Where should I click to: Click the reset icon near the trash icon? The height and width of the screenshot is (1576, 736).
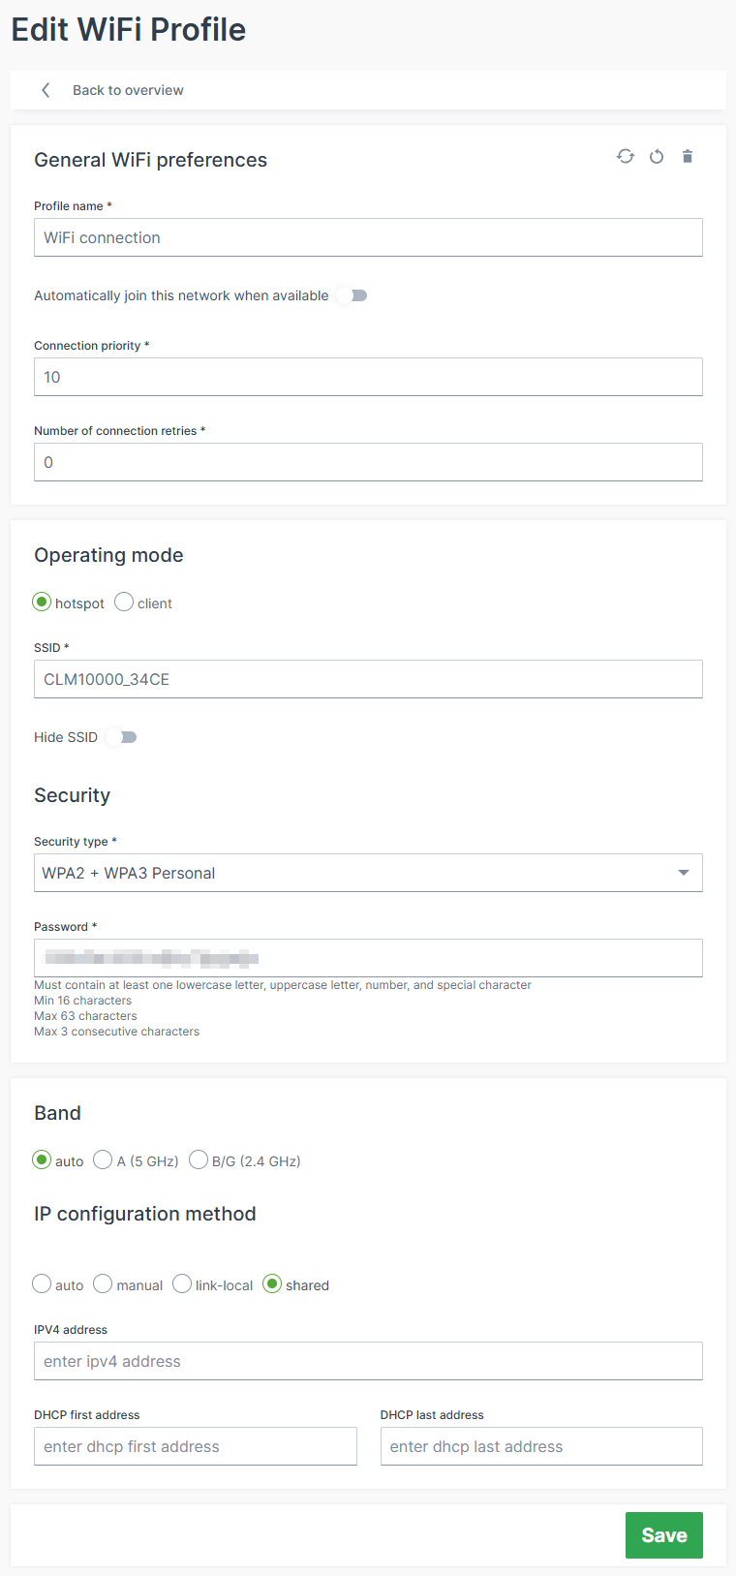[x=657, y=156]
